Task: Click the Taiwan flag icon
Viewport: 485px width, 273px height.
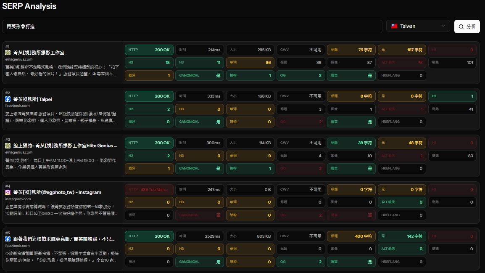Action: tap(394, 27)
